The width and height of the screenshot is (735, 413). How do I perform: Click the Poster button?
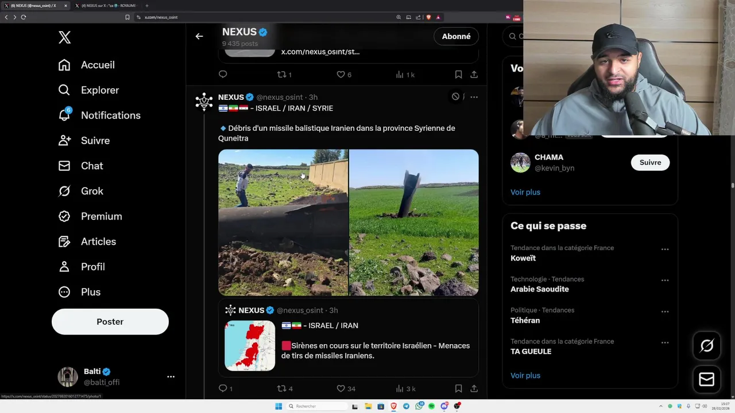pyautogui.click(x=110, y=322)
